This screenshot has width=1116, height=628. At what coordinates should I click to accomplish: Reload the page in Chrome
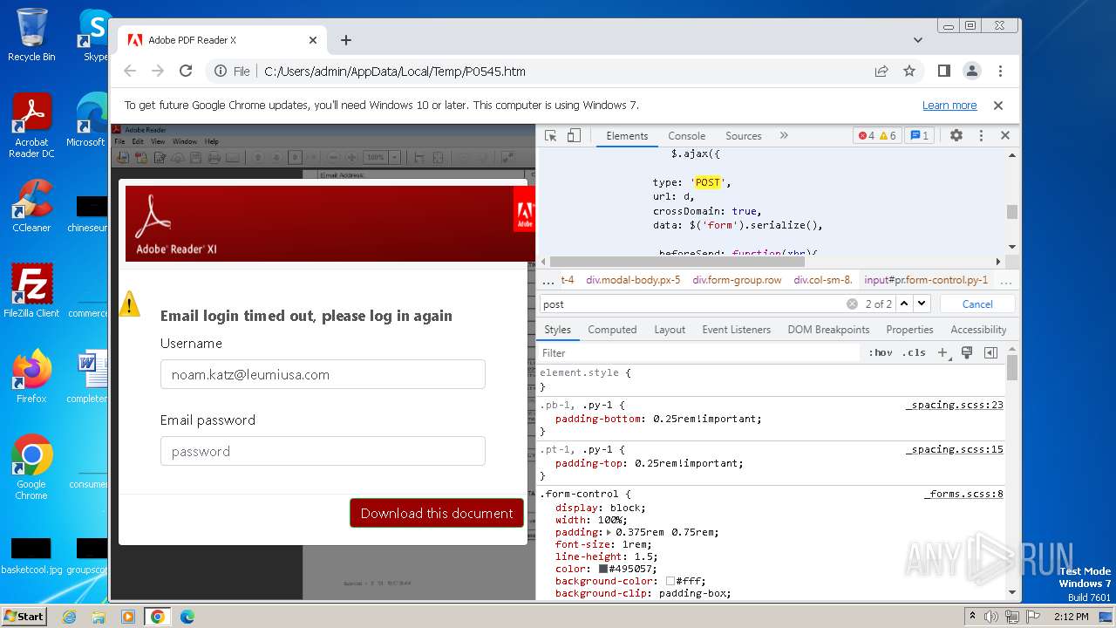(185, 71)
